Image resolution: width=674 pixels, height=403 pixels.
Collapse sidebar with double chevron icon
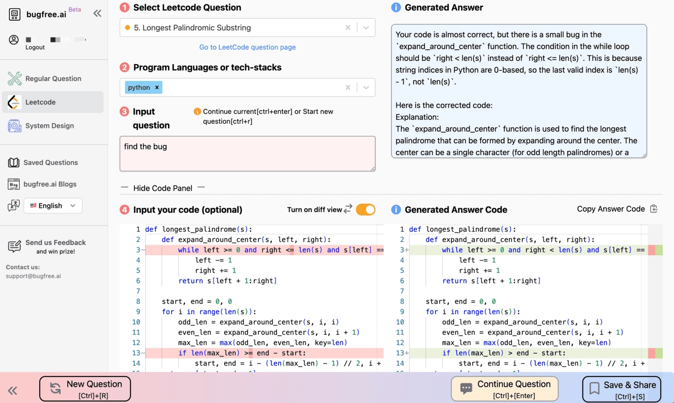coord(97,14)
